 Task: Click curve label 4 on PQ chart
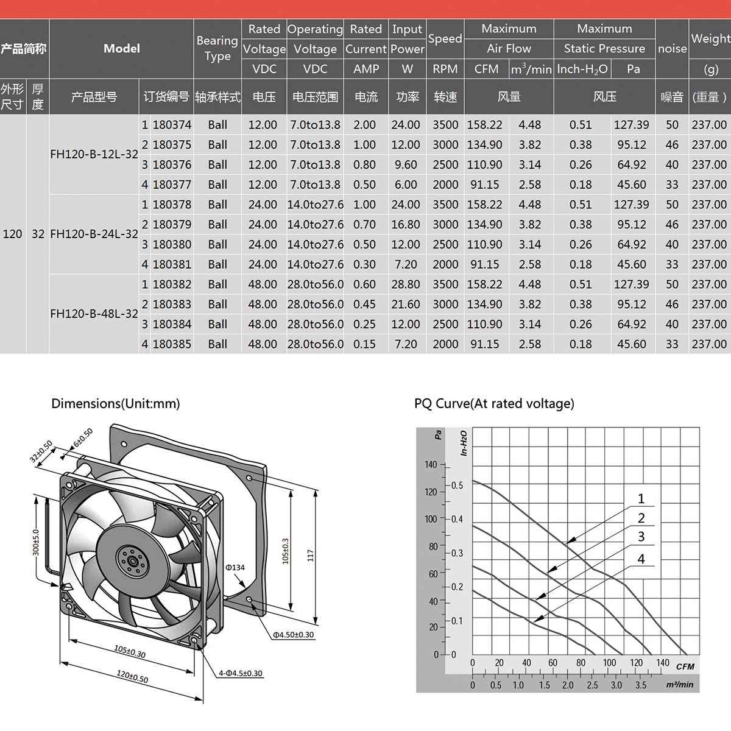pos(641,559)
